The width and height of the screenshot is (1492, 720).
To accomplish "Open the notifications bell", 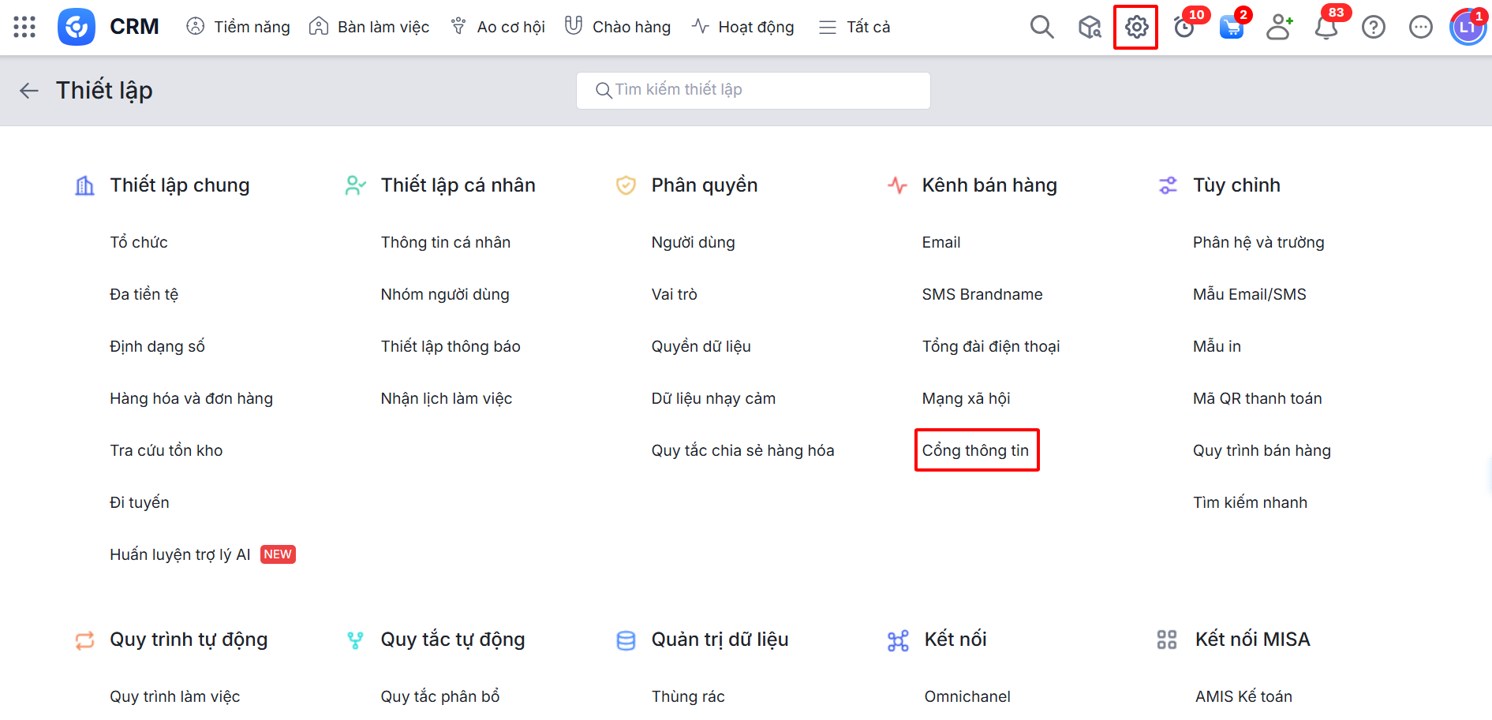I will pyautogui.click(x=1326, y=28).
